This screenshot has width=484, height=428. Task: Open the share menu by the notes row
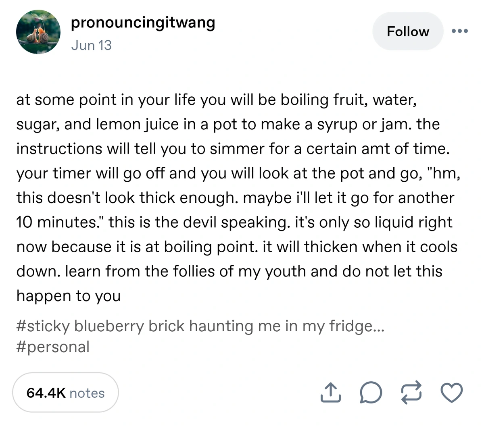330,393
